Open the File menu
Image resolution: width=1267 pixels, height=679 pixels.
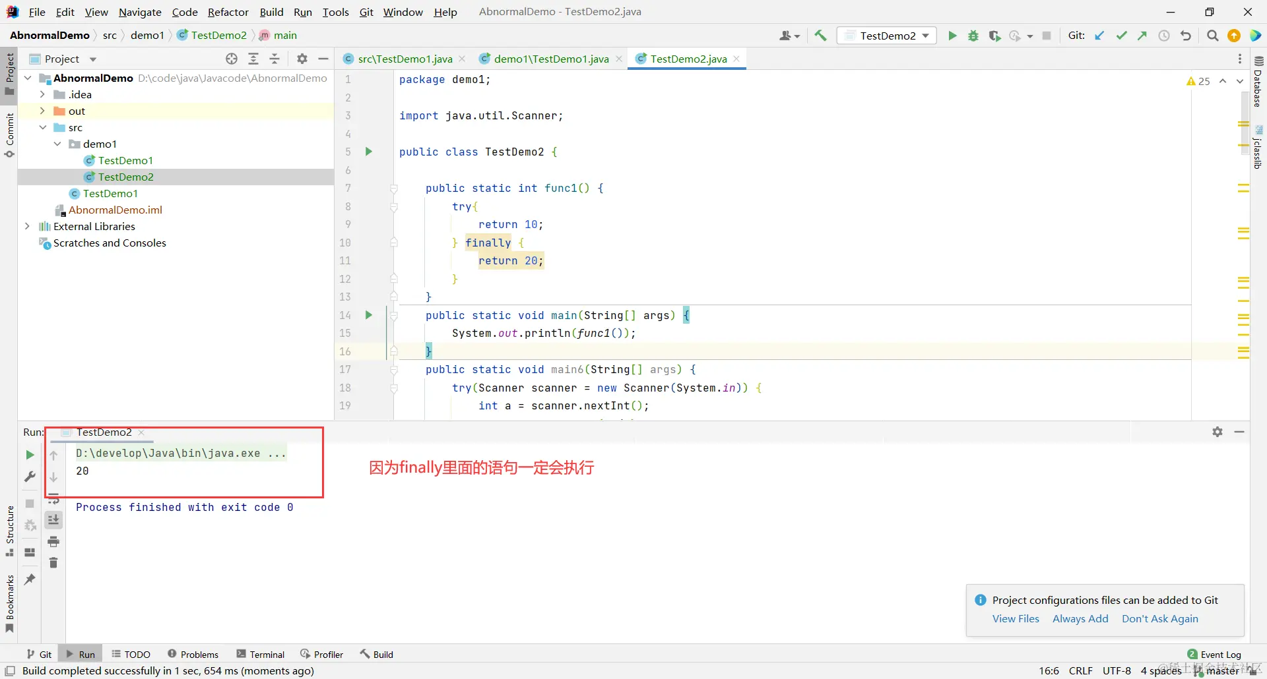(37, 12)
